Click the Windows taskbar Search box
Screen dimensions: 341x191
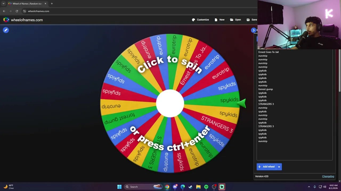[143, 187]
